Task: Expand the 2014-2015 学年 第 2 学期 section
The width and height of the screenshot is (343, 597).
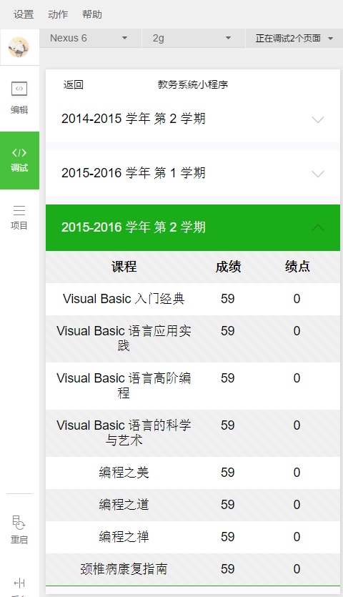Action: click(x=193, y=119)
